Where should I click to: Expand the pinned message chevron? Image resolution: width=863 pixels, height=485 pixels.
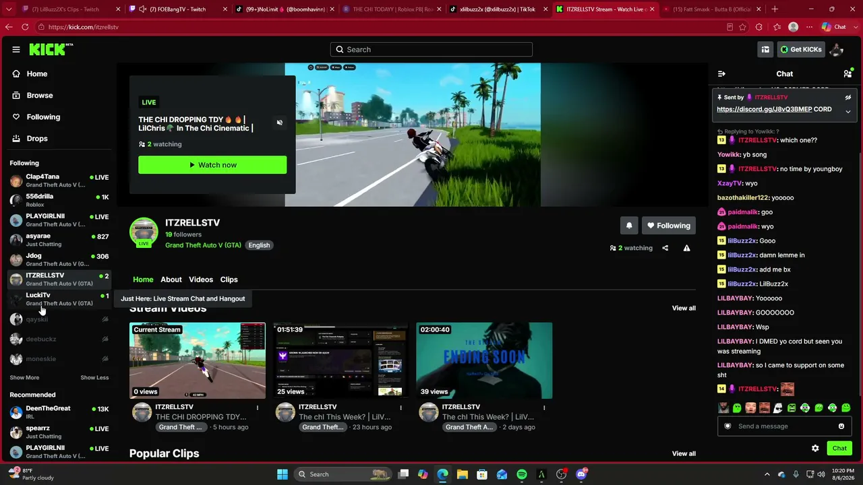(x=848, y=111)
